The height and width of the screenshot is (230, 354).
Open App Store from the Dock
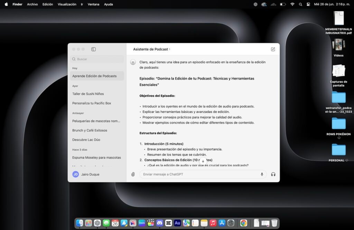tap(222, 223)
